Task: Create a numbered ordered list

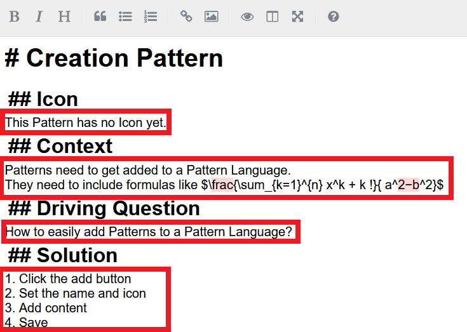Action: tap(151, 17)
